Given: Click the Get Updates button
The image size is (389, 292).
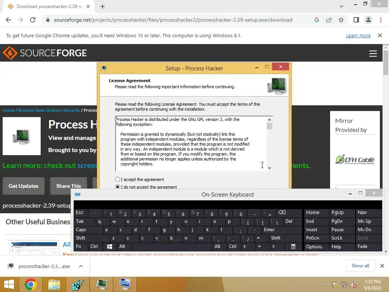Looking at the screenshot, I should click(24, 186).
